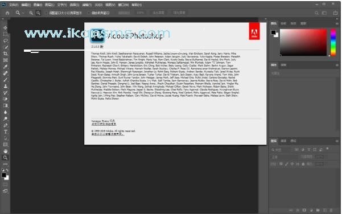Select the Clone Stamp tool
This screenshot has width=342, height=214.
(x=5, y=86)
